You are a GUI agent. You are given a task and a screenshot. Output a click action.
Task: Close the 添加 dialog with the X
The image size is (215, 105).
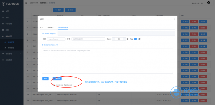click(174, 19)
